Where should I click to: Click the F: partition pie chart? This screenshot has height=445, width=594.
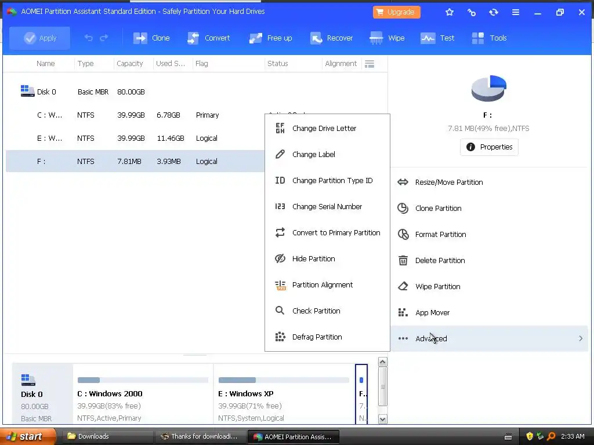[488, 88]
